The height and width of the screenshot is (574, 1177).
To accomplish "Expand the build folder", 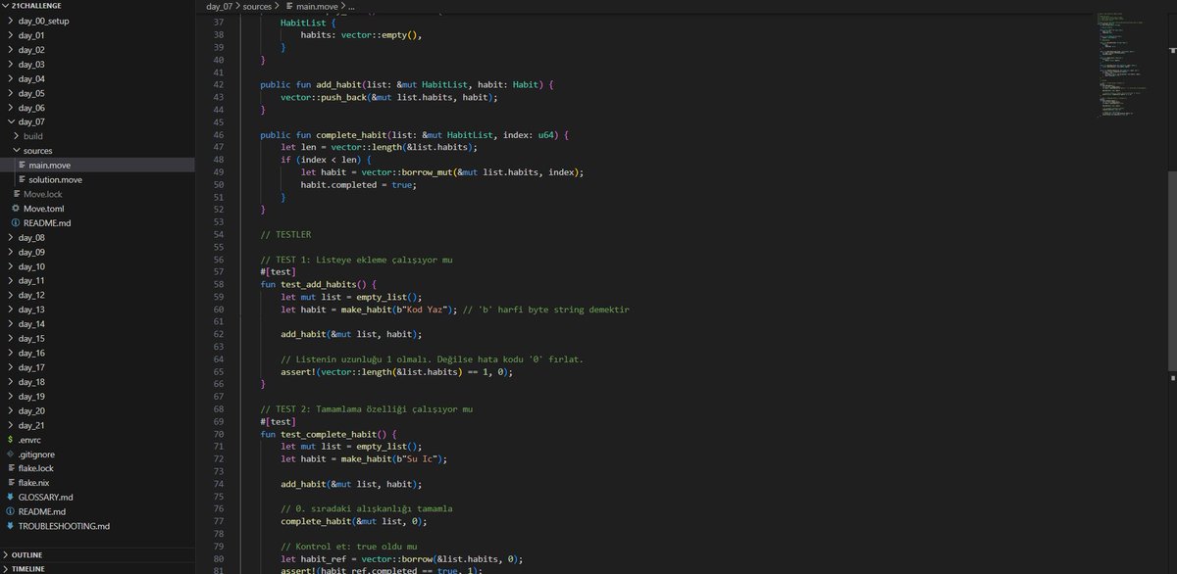I will (x=16, y=136).
